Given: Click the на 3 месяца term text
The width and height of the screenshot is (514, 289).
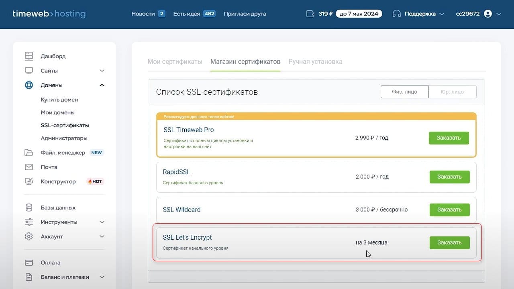Looking at the screenshot, I should [371, 242].
